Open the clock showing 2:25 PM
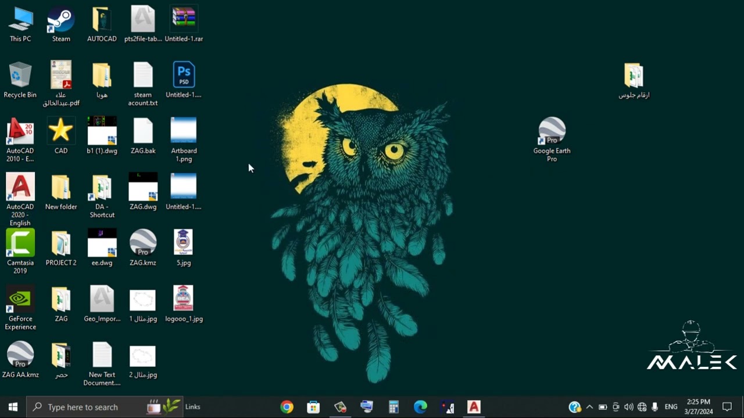Viewport: 744px width, 418px height. [699, 407]
